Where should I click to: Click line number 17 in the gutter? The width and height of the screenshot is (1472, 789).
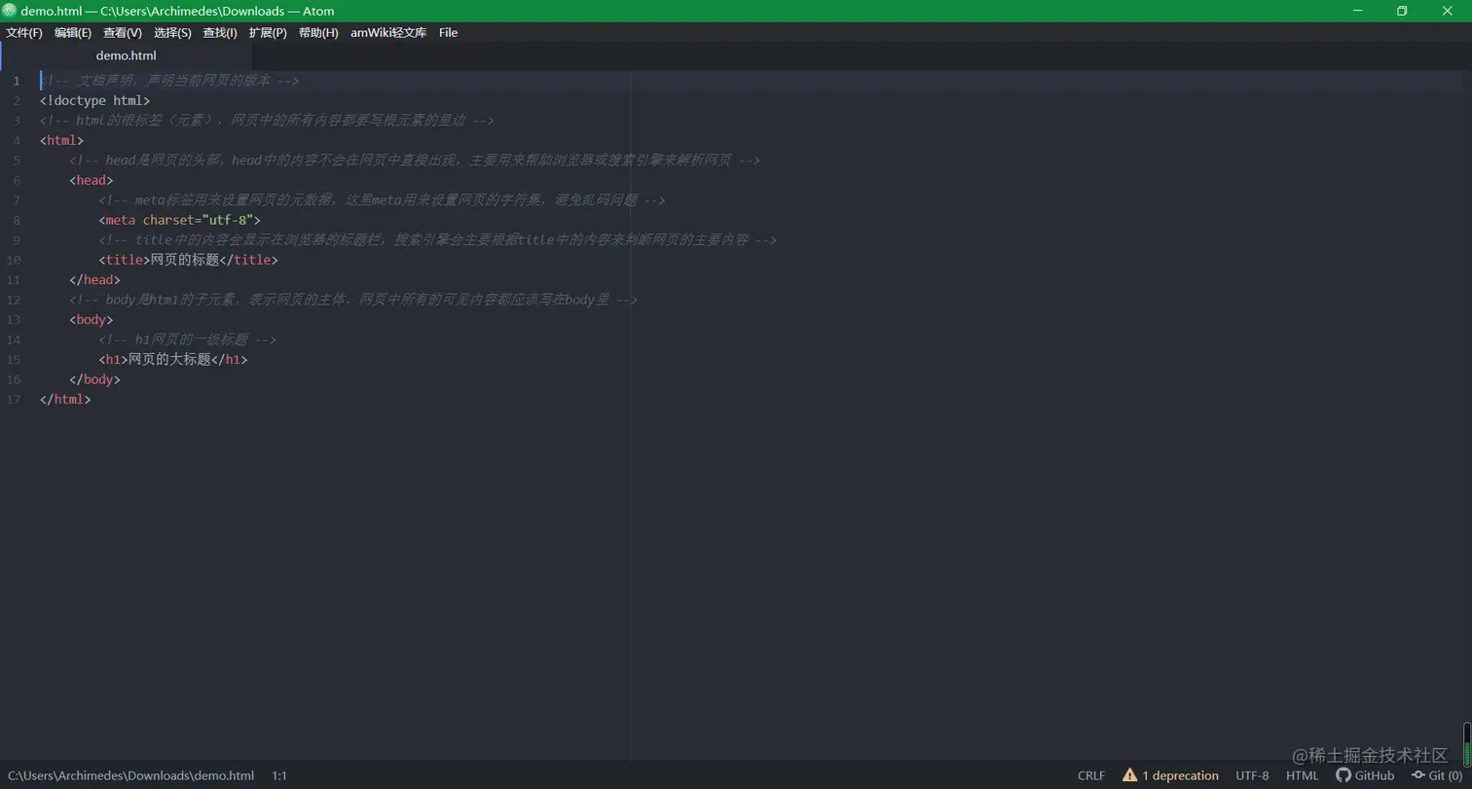[14, 399]
